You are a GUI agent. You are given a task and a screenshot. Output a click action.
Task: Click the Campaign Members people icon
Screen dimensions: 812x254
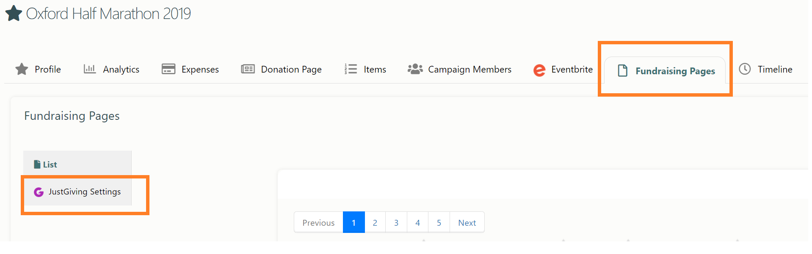pyautogui.click(x=415, y=69)
